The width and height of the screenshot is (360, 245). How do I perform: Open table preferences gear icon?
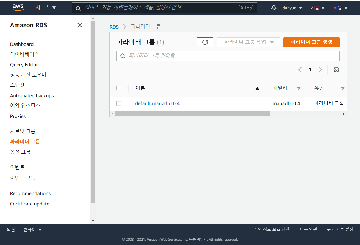(x=336, y=70)
